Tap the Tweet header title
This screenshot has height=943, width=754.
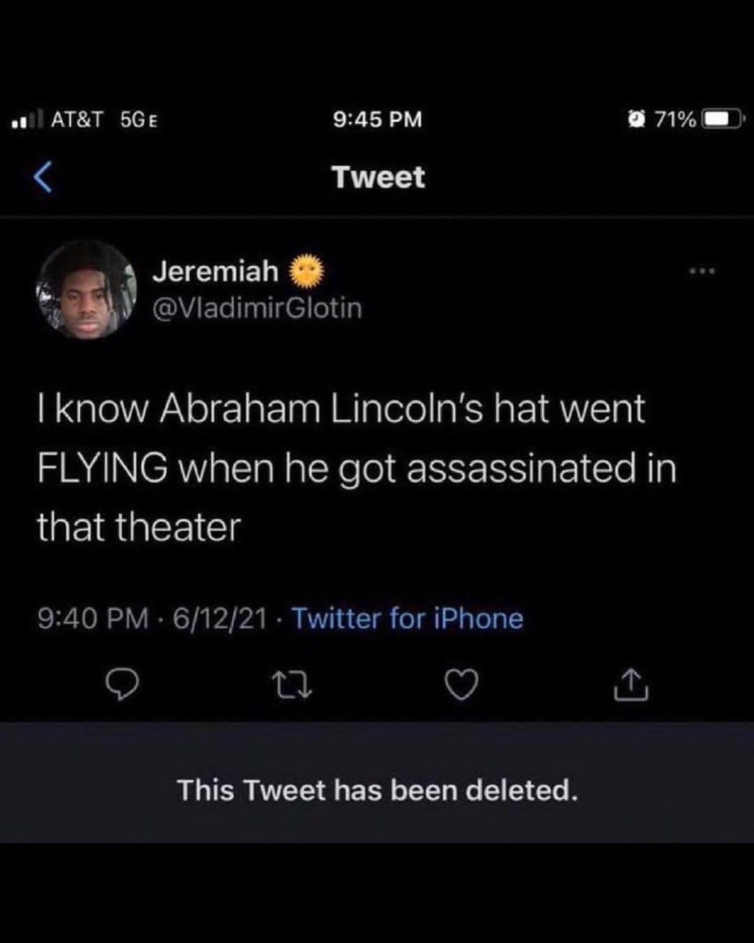[x=378, y=177]
